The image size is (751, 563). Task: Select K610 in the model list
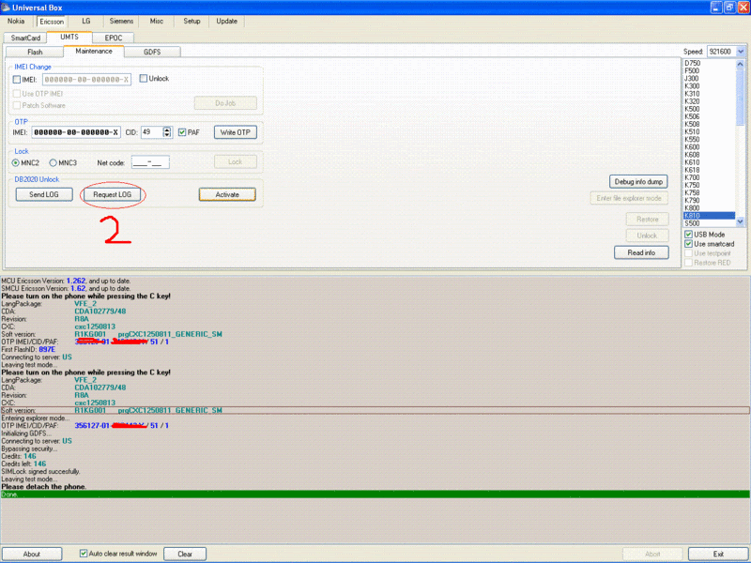click(x=709, y=162)
